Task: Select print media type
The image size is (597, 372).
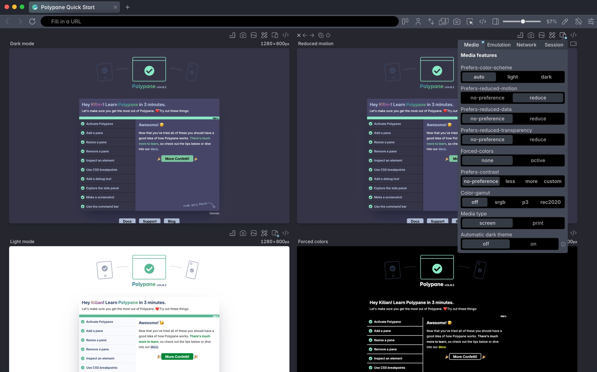Action: (538, 223)
